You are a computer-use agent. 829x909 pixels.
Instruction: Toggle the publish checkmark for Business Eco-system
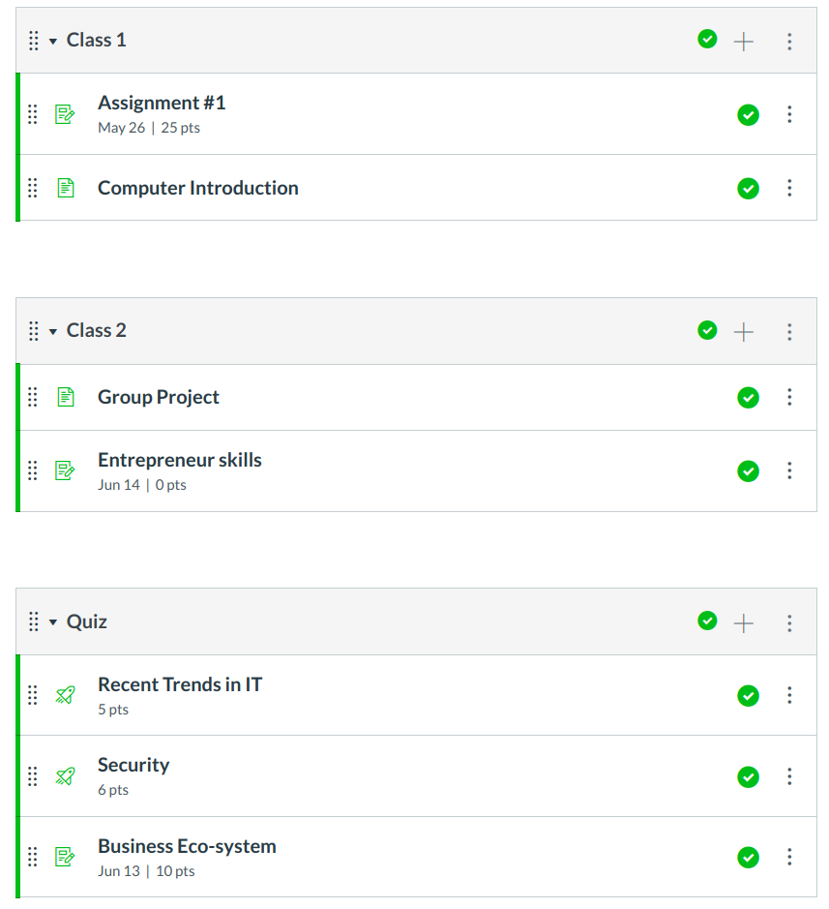point(748,857)
